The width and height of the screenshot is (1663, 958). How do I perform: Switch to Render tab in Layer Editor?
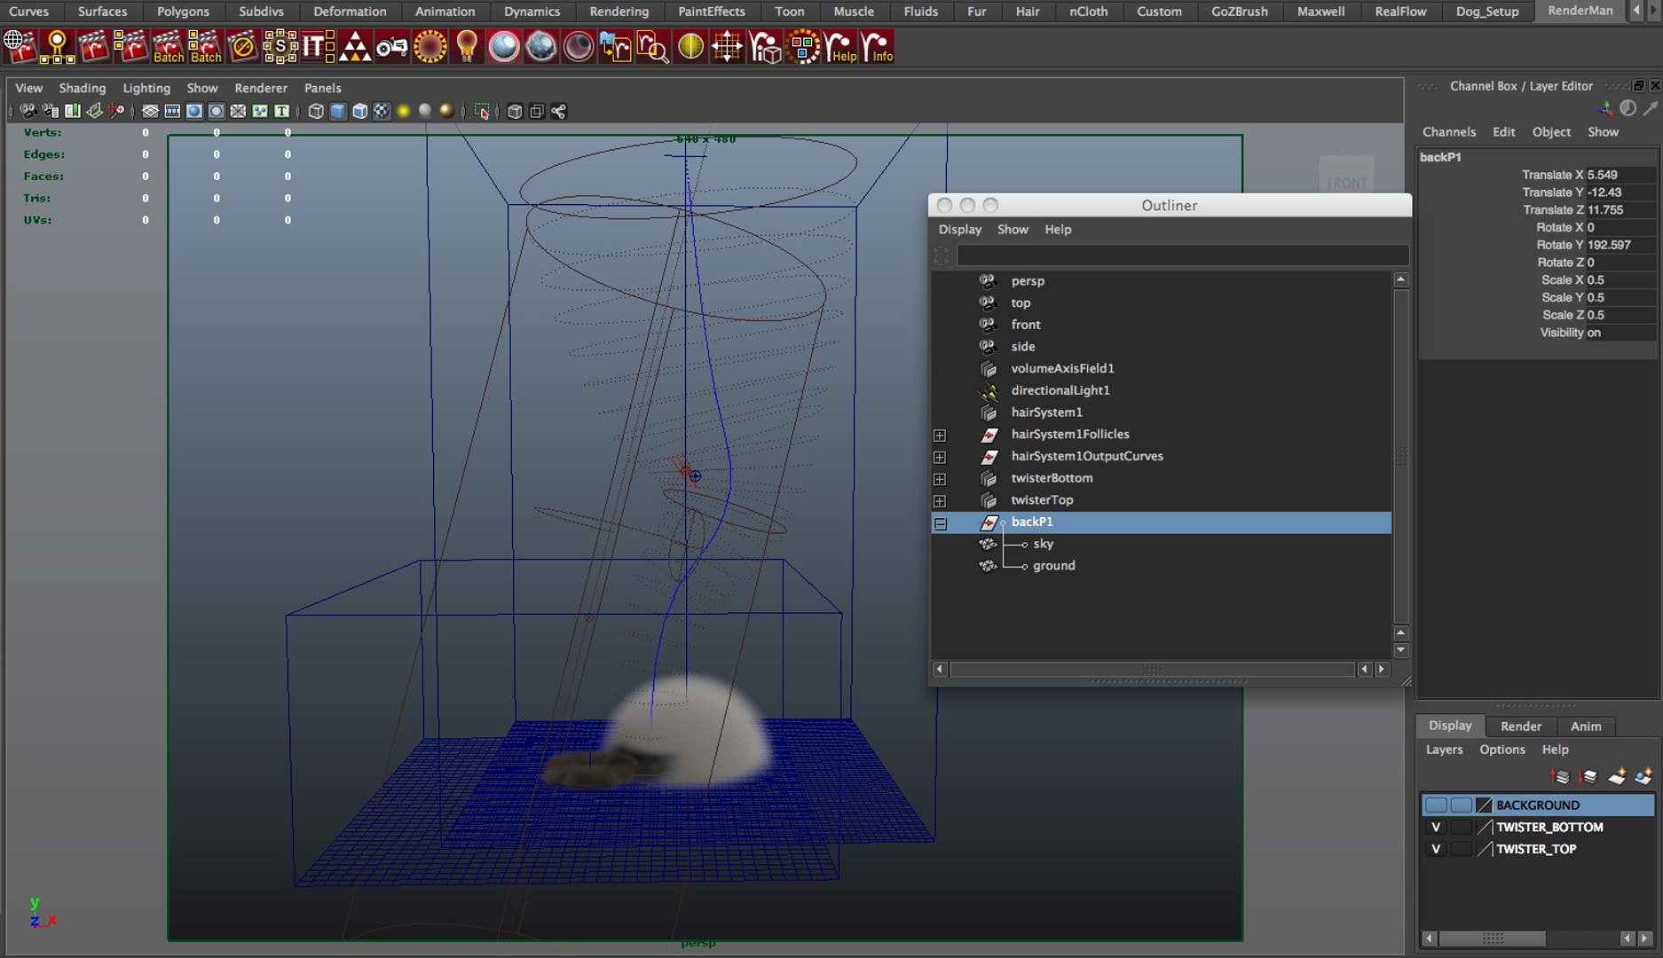[1521, 726]
